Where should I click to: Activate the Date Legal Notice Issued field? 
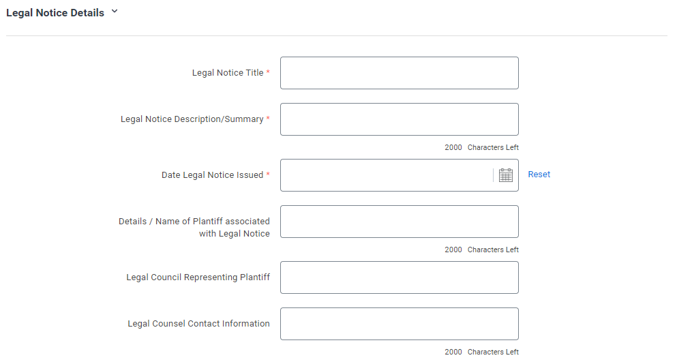click(x=387, y=175)
